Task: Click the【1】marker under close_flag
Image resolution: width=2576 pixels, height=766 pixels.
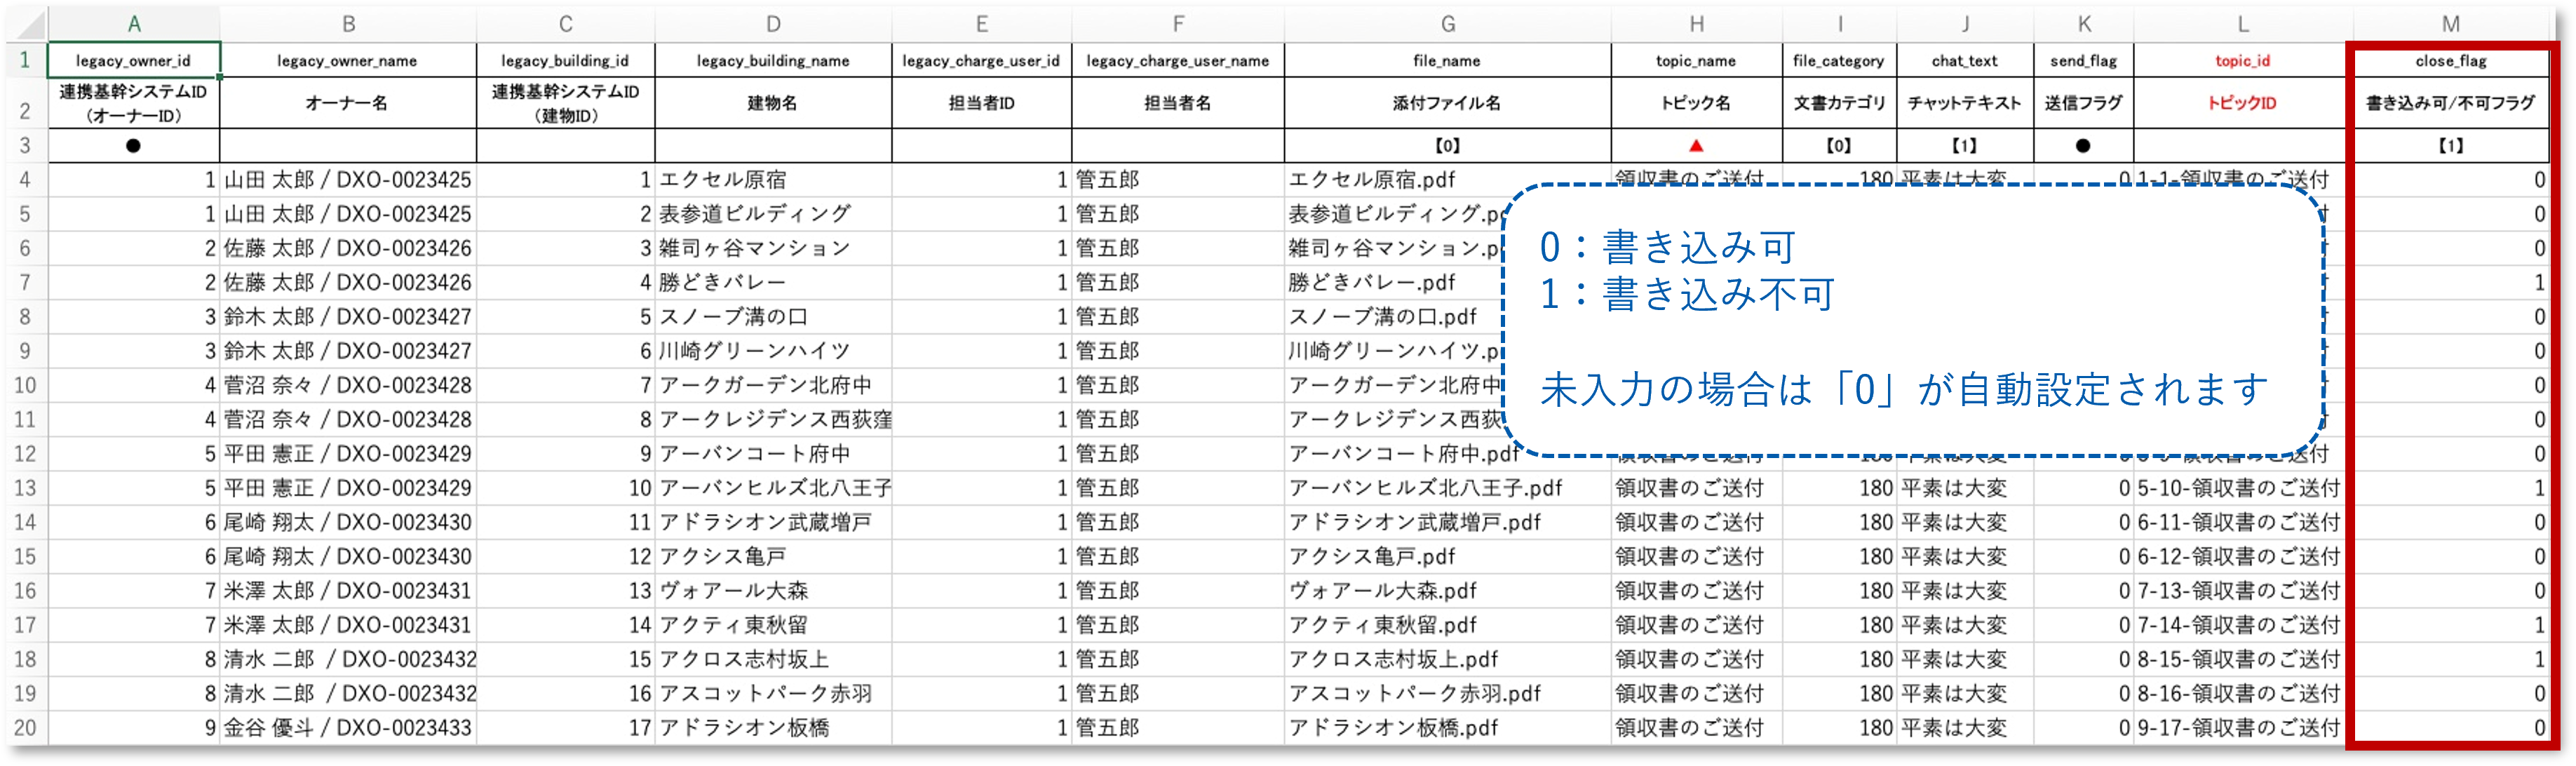Action: coord(2451,144)
